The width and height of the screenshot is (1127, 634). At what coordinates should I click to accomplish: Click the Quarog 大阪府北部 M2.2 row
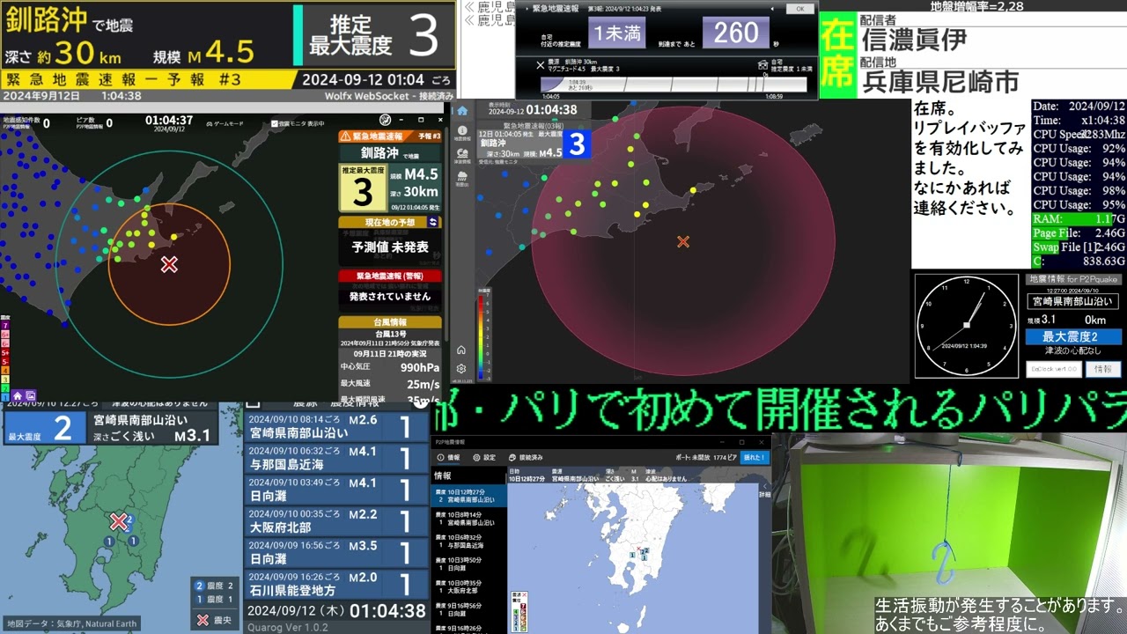pyautogui.click(x=336, y=520)
